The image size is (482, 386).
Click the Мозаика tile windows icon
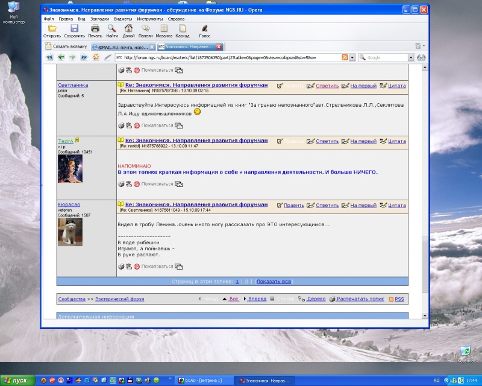(x=164, y=28)
